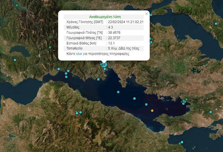
Task: Select the lone cyan marker at lower right edge
Action: click(211, 112)
